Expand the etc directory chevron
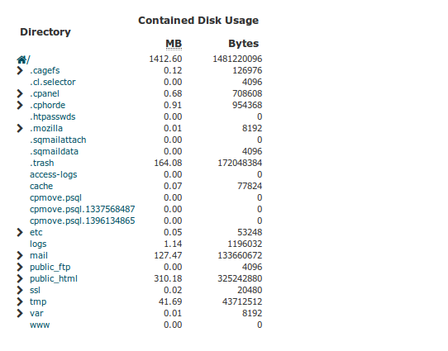 [x=20, y=232]
